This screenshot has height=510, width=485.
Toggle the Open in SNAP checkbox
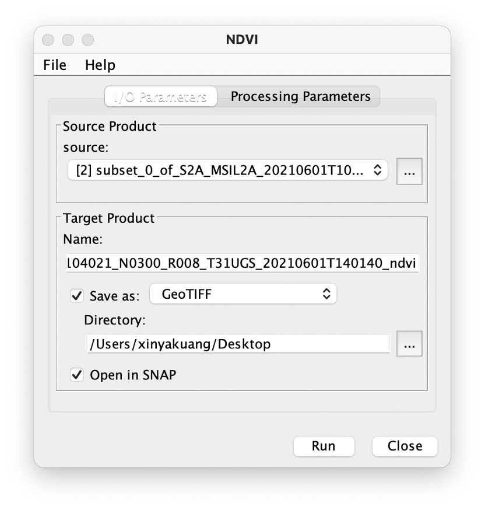pyautogui.click(x=76, y=375)
